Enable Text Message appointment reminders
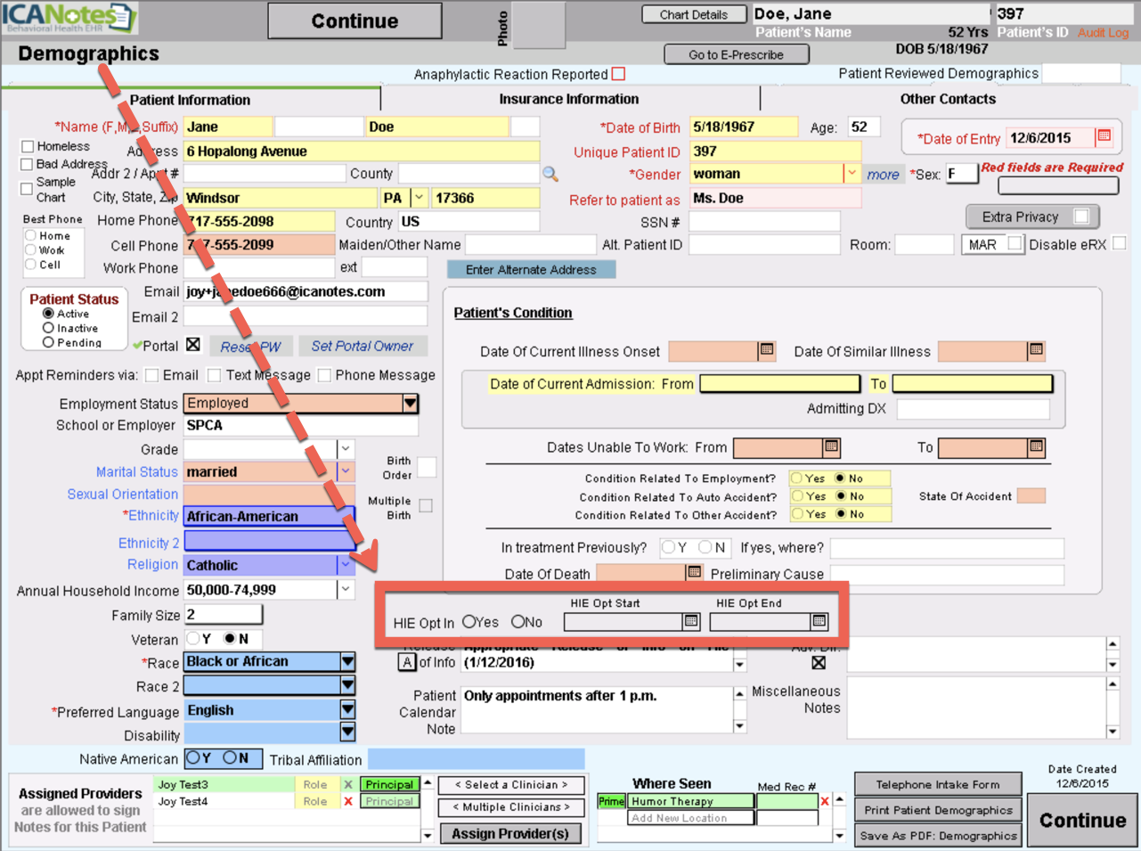Image resolution: width=1141 pixels, height=851 pixels. [214, 375]
